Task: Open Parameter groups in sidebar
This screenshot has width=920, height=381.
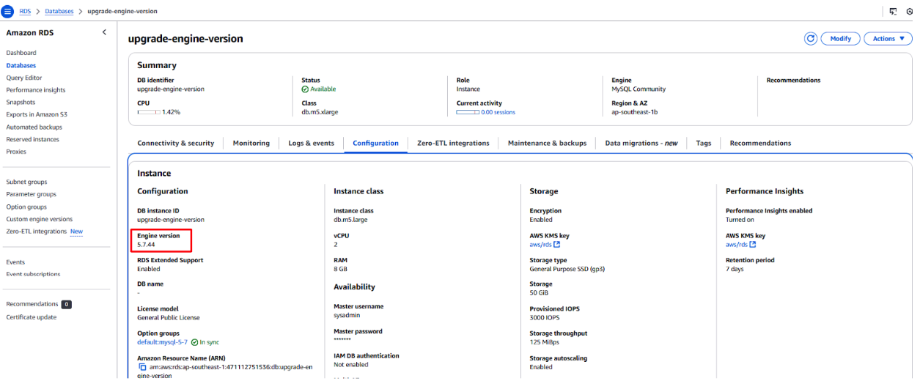Action: (x=32, y=194)
